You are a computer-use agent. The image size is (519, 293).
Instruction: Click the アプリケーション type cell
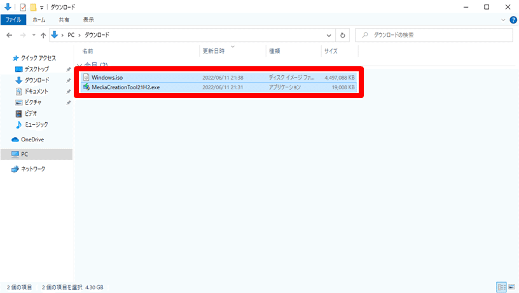click(x=285, y=87)
